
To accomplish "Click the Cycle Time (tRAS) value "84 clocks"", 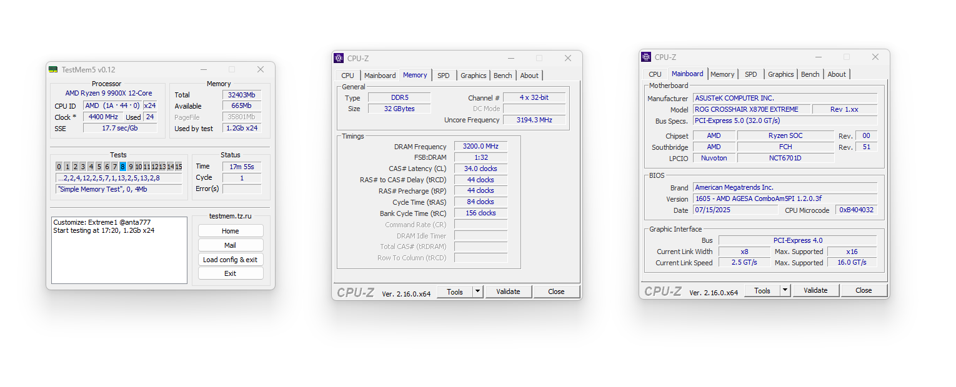I will pos(480,202).
